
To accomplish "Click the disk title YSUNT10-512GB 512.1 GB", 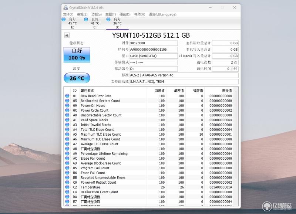I will pyautogui.click(x=151, y=35).
